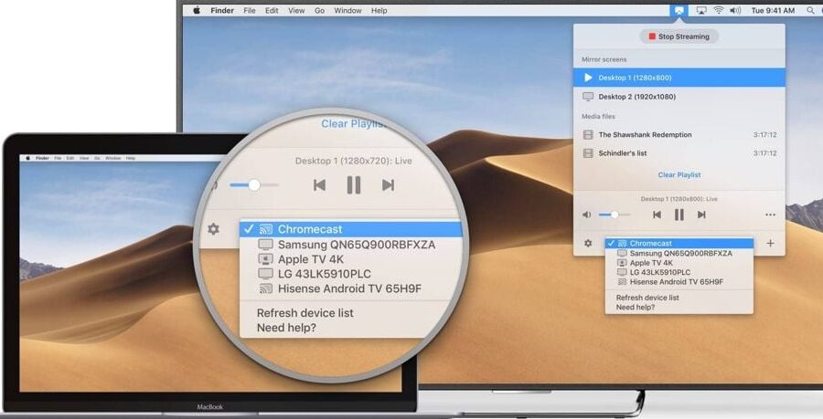The width and height of the screenshot is (823, 419).
Task: Click the pause button in magnified circle
Action: click(354, 185)
